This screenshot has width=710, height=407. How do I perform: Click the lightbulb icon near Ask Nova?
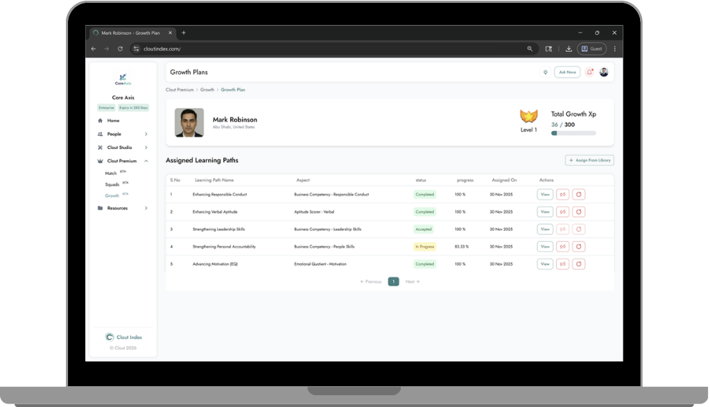point(546,71)
